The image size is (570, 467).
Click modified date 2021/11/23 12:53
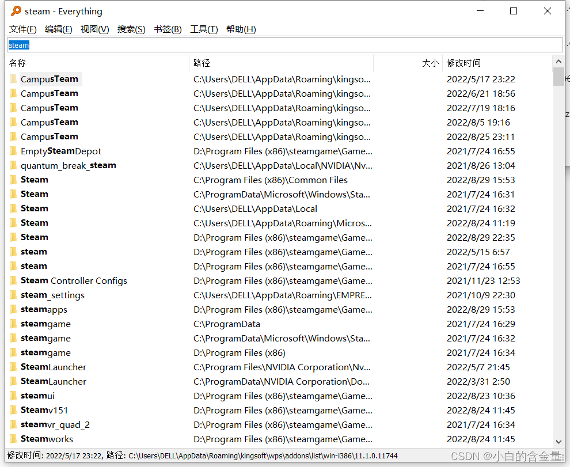point(483,281)
